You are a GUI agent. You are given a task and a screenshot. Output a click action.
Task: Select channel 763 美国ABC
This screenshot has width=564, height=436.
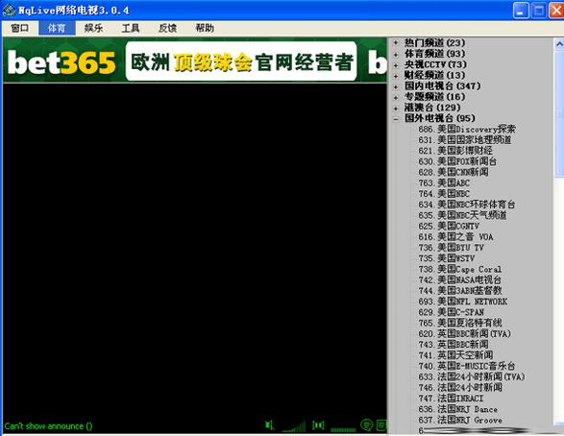[x=444, y=183]
